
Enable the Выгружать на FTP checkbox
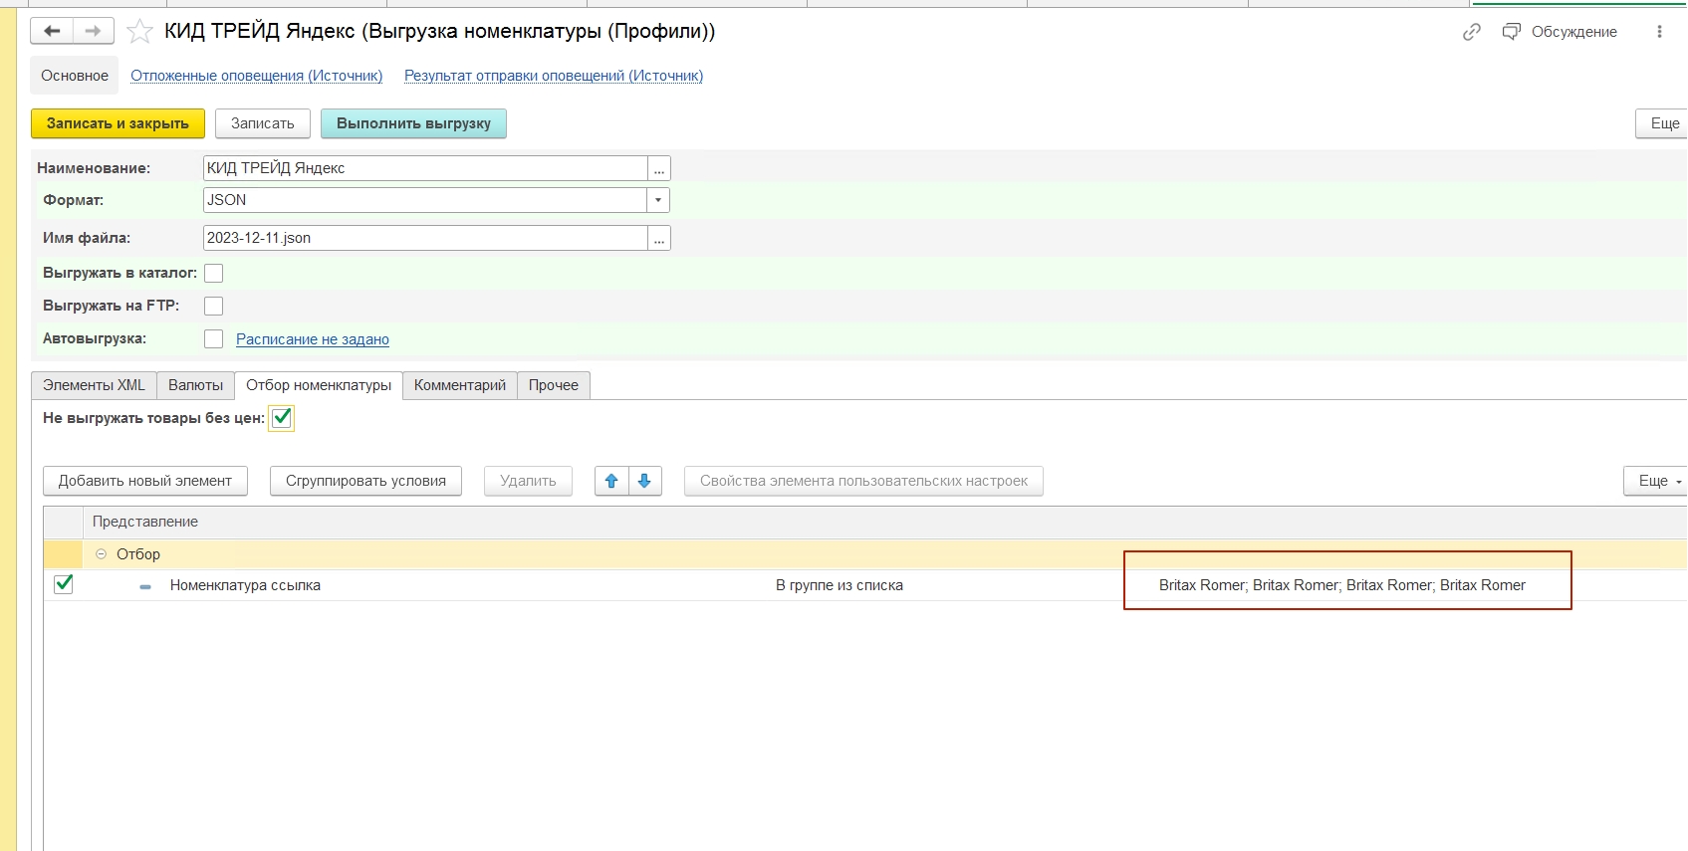[x=213, y=306]
